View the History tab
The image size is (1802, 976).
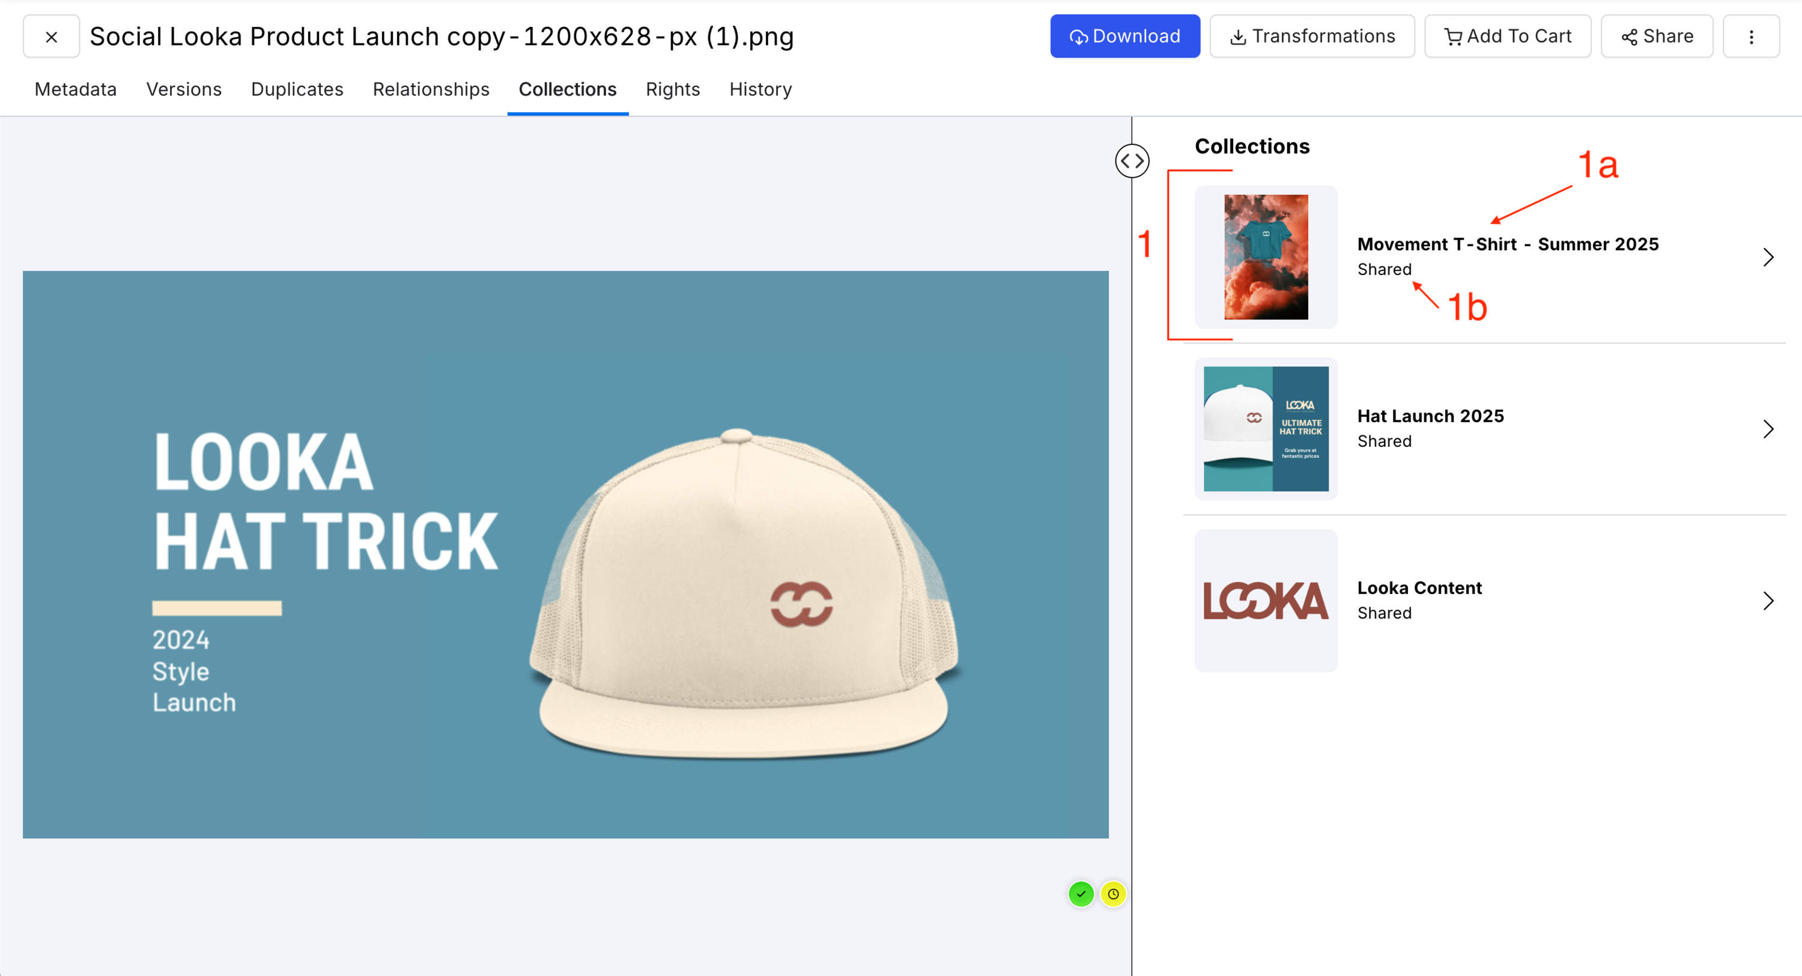coord(760,89)
